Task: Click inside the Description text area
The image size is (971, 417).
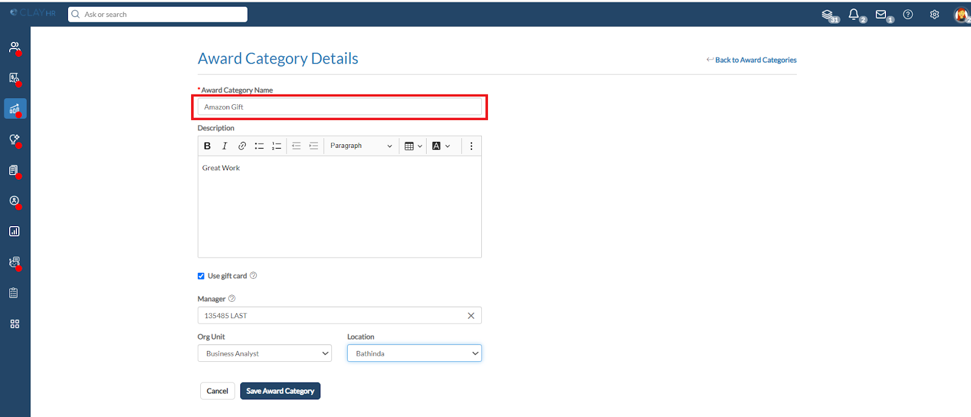Action: pos(340,207)
